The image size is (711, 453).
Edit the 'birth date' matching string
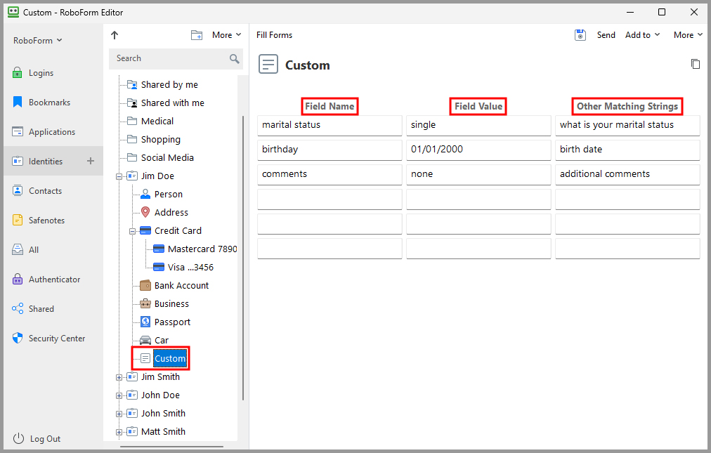pyautogui.click(x=627, y=150)
